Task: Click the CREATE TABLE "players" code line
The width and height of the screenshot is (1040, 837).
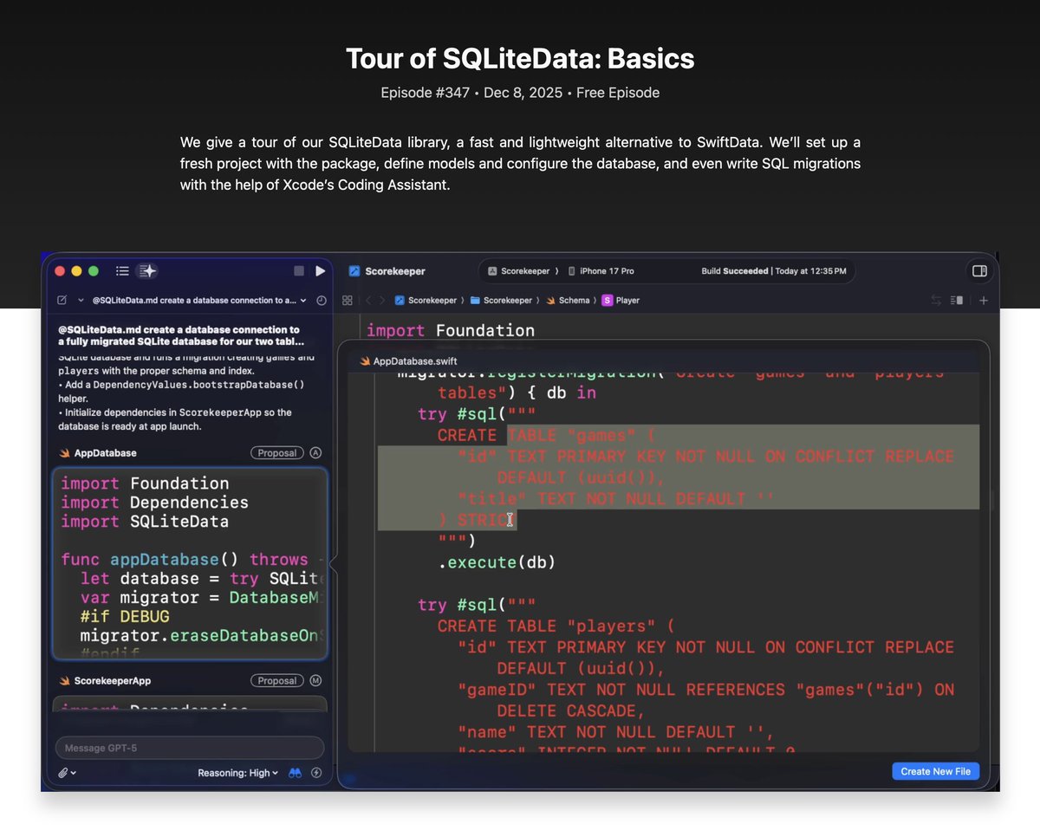Action: click(x=556, y=626)
